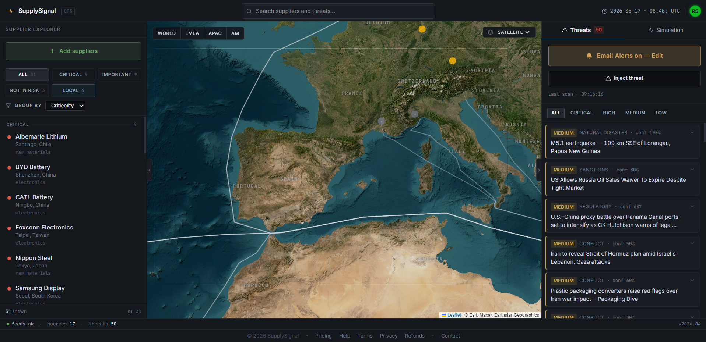706x342 pixels.
Task: Click the red dot beside BYD Battery
Action: pyautogui.click(x=9, y=168)
